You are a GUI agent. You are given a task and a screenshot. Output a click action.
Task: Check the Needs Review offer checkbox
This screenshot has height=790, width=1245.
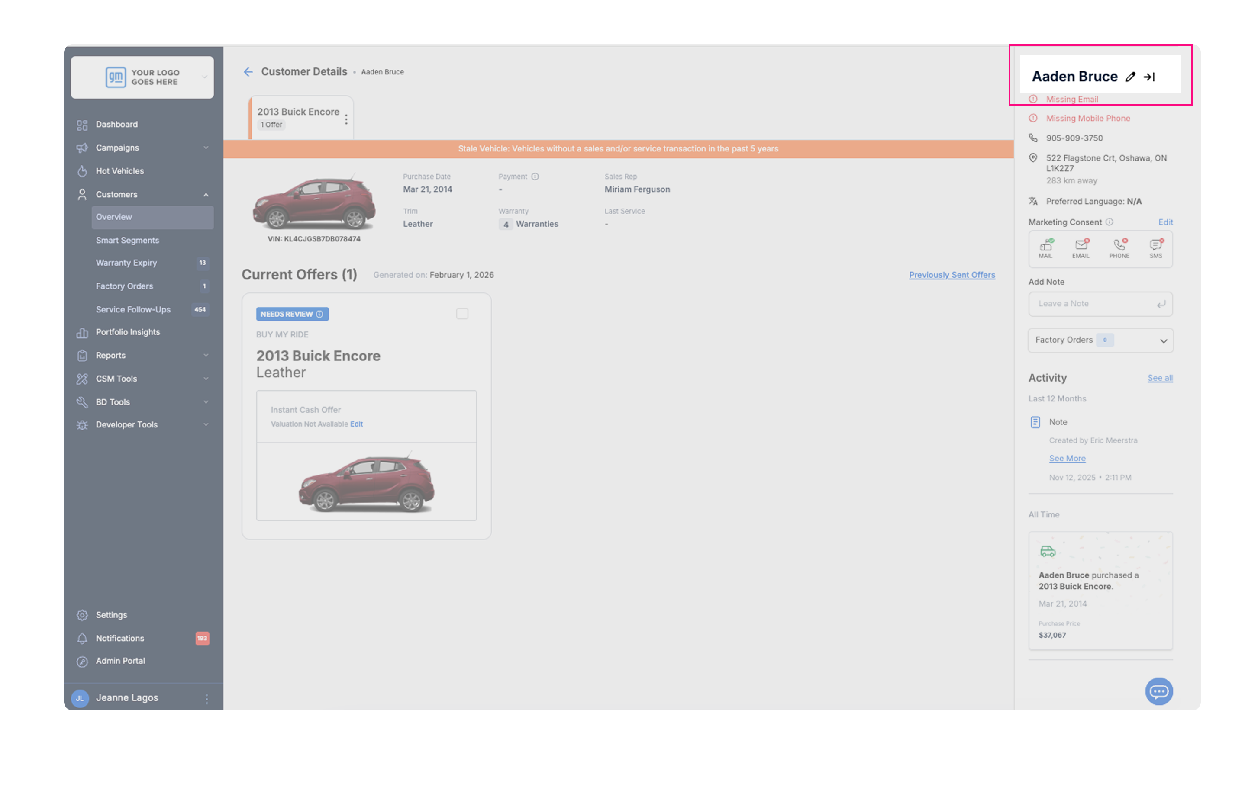coord(462,314)
